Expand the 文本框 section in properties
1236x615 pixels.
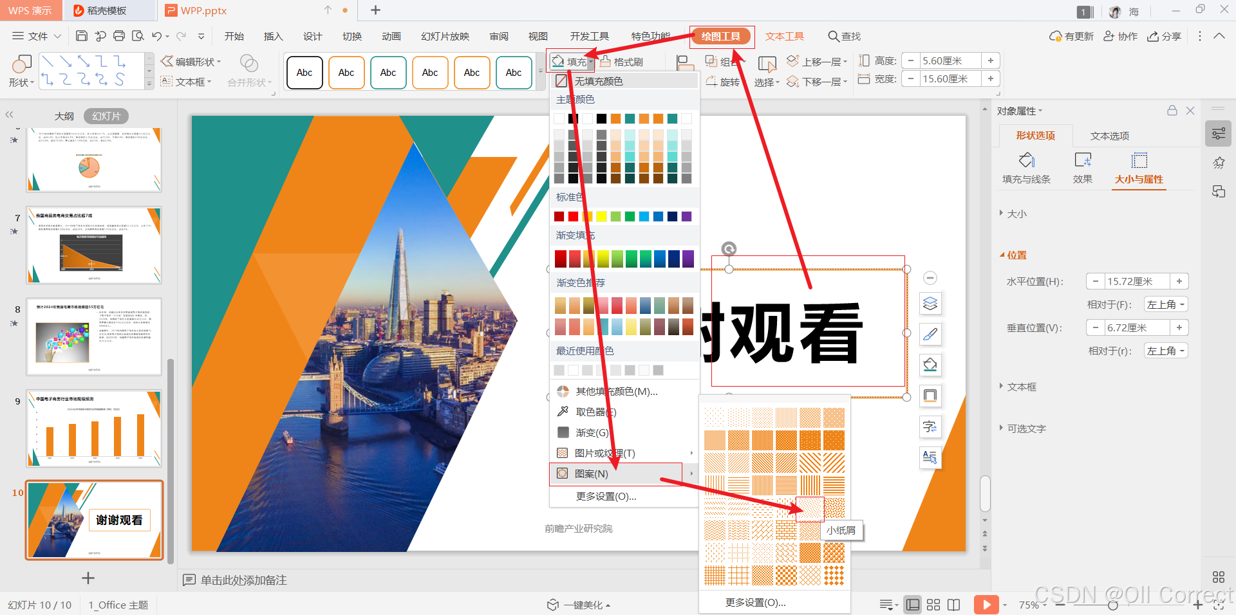(x=1018, y=387)
